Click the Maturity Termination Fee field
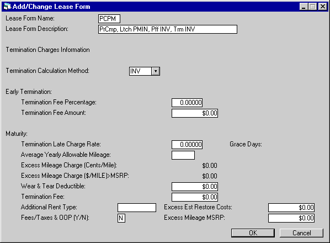The width and height of the screenshot is (330, 243). coord(195,197)
